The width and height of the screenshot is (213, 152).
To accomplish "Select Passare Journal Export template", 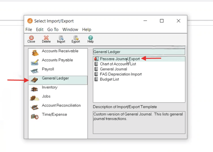I will [139, 59].
